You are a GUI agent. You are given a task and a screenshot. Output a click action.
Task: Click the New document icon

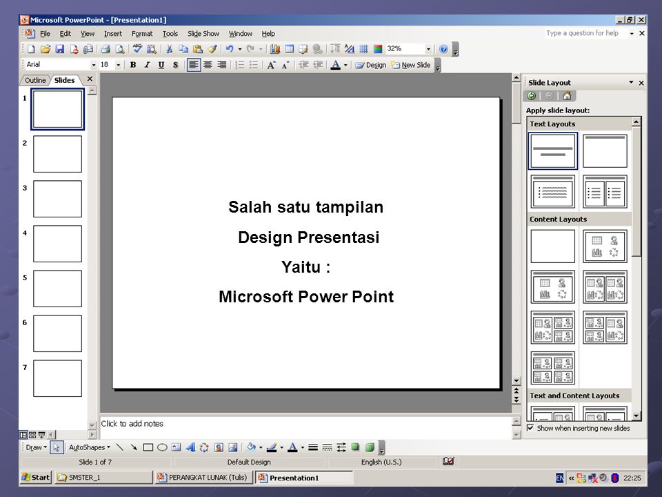coord(31,49)
